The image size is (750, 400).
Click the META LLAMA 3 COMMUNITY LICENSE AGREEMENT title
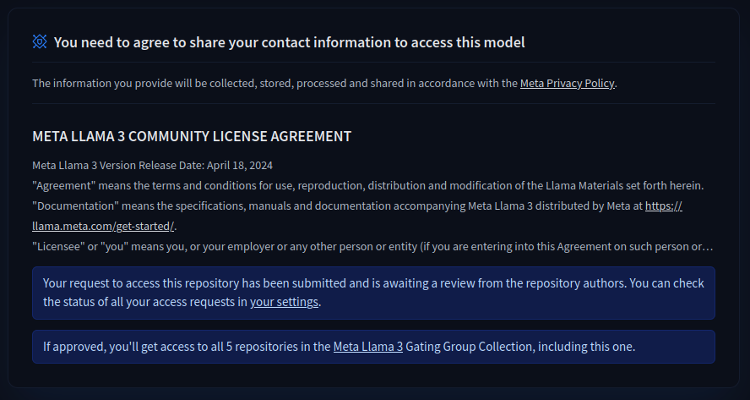coord(192,136)
